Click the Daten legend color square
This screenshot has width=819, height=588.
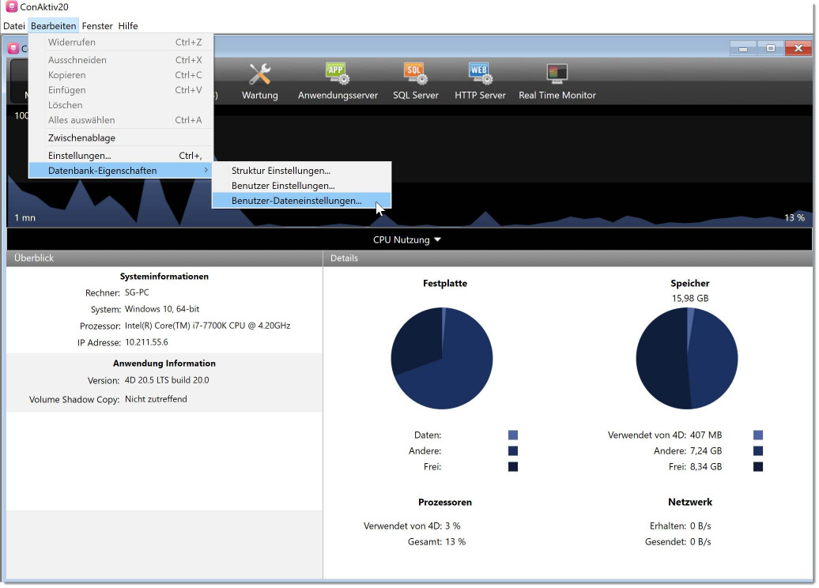click(513, 435)
